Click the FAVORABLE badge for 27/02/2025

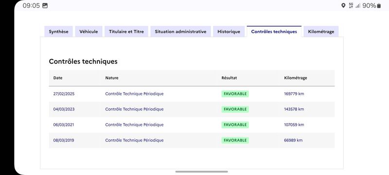pyautogui.click(x=235, y=94)
